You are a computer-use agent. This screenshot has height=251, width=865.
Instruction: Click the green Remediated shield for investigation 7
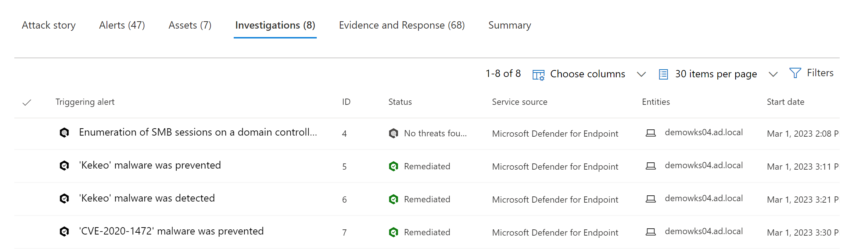tap(394, 232)
